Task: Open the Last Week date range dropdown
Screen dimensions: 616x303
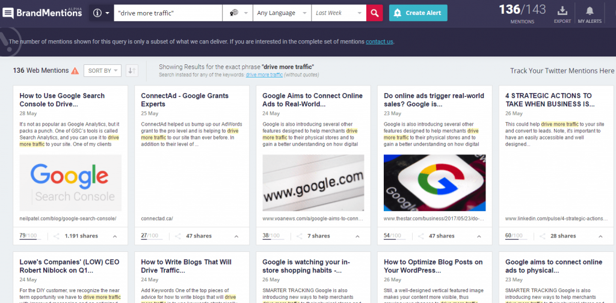Action: (x=339, y=13)
